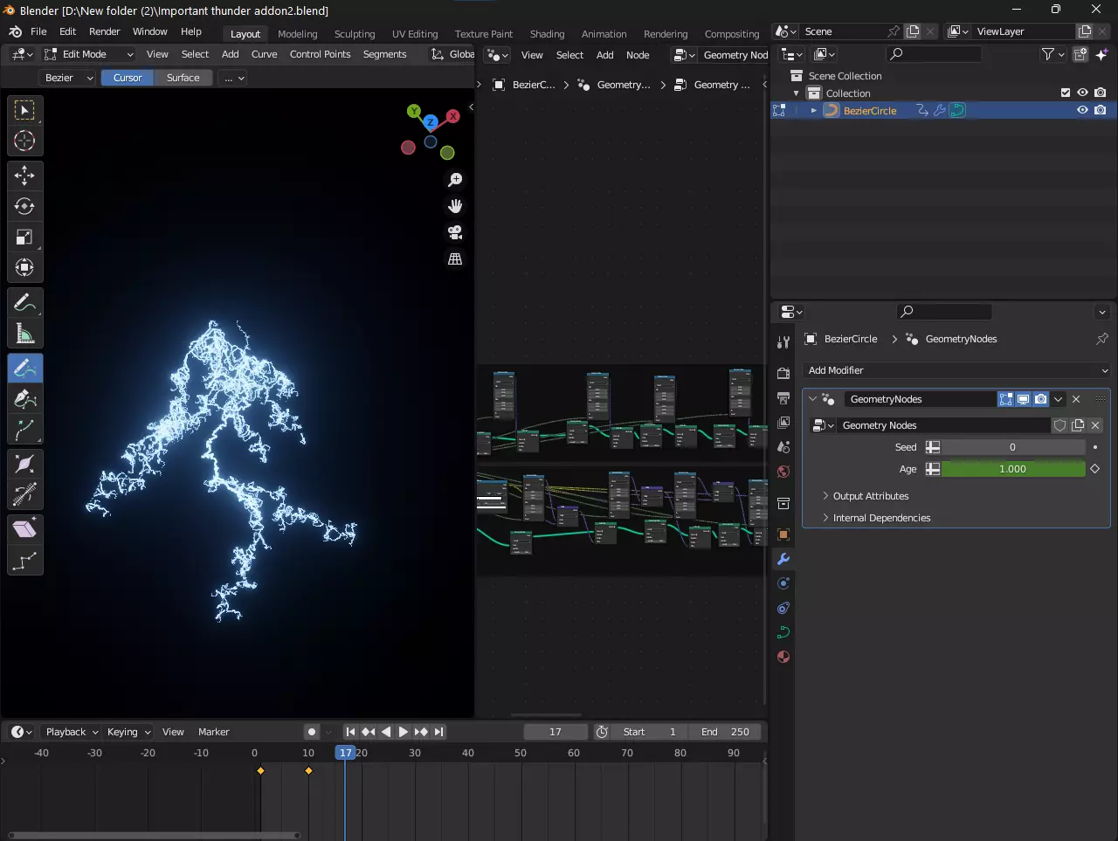Select the Randomize tool

coord(24,560)
